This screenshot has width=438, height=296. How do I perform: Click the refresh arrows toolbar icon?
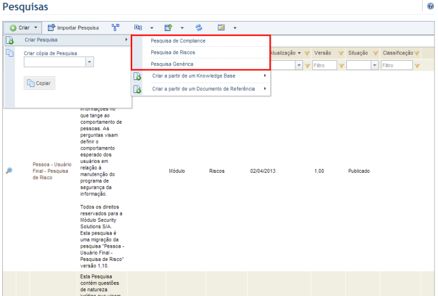[x=199, y=27]
